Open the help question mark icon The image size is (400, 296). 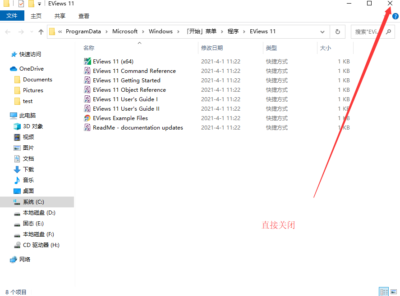395,16
